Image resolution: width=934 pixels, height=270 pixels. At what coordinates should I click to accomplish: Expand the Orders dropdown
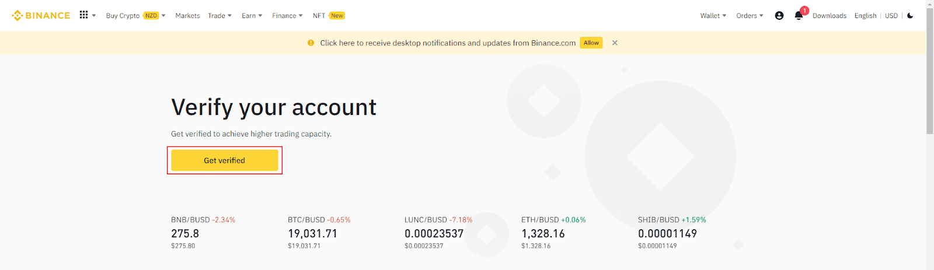point(750,16)
